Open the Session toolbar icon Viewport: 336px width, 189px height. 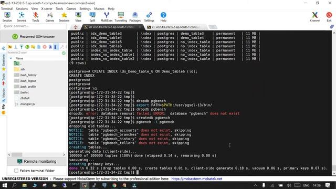tap(7, 17)
